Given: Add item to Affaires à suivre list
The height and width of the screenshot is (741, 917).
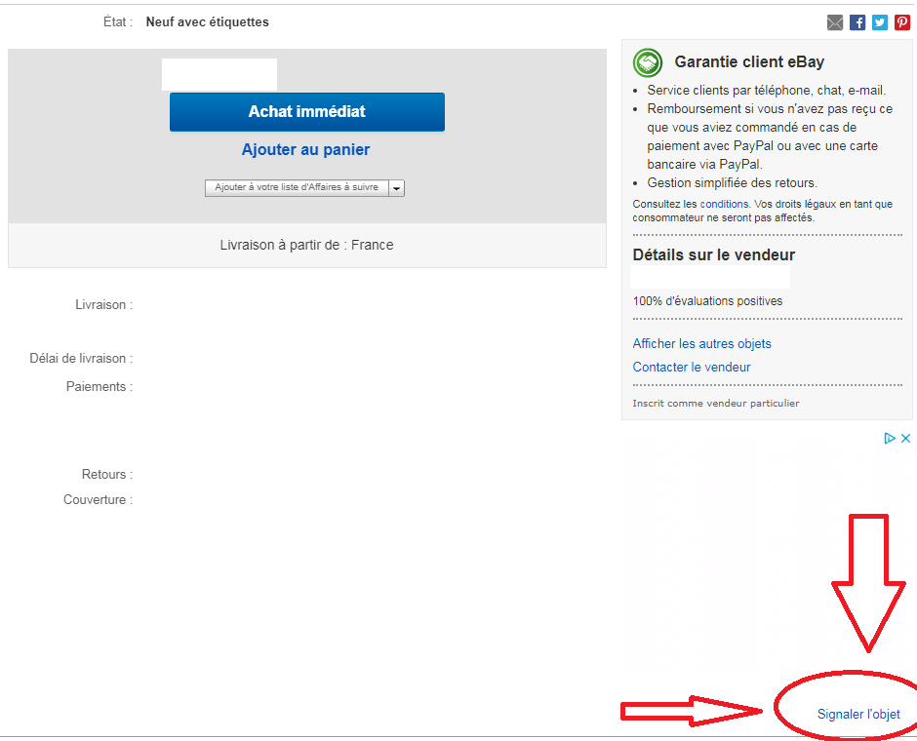Looking at the screenshot, I should [x=297, y=187].
